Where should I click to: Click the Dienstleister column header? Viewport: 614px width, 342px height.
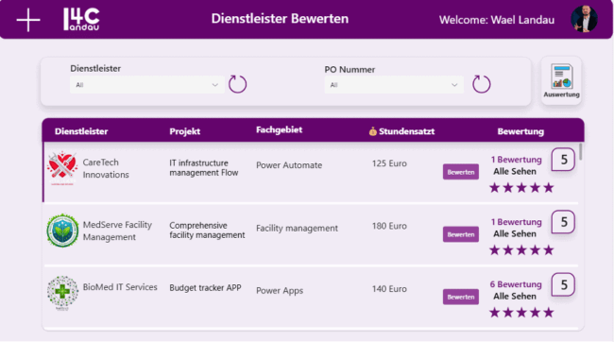(x=81, y=131)
